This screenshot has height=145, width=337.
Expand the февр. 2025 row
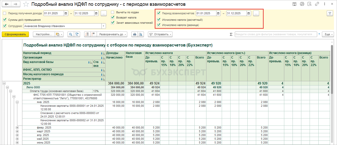click(x=17, y=128)
